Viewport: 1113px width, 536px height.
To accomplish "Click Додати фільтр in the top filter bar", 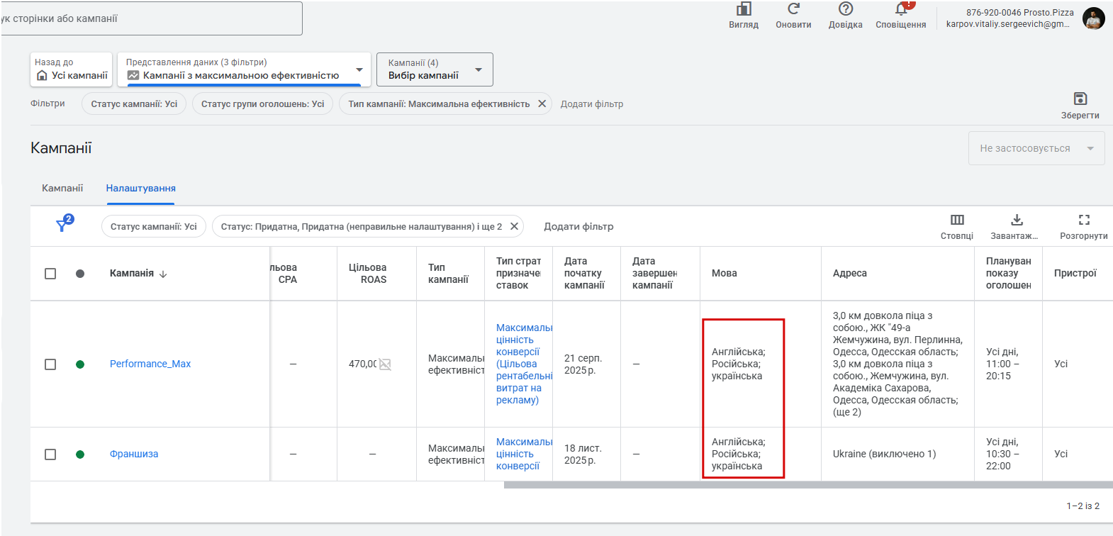I will point(592,104).
